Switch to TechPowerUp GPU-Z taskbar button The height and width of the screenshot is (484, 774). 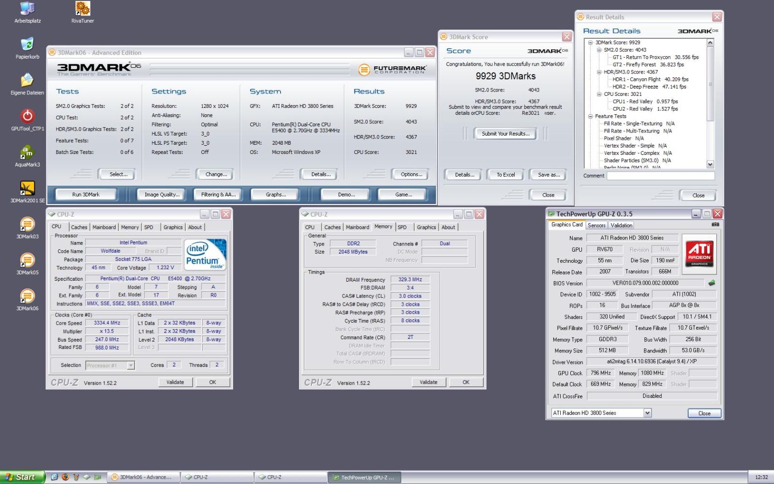364,477
